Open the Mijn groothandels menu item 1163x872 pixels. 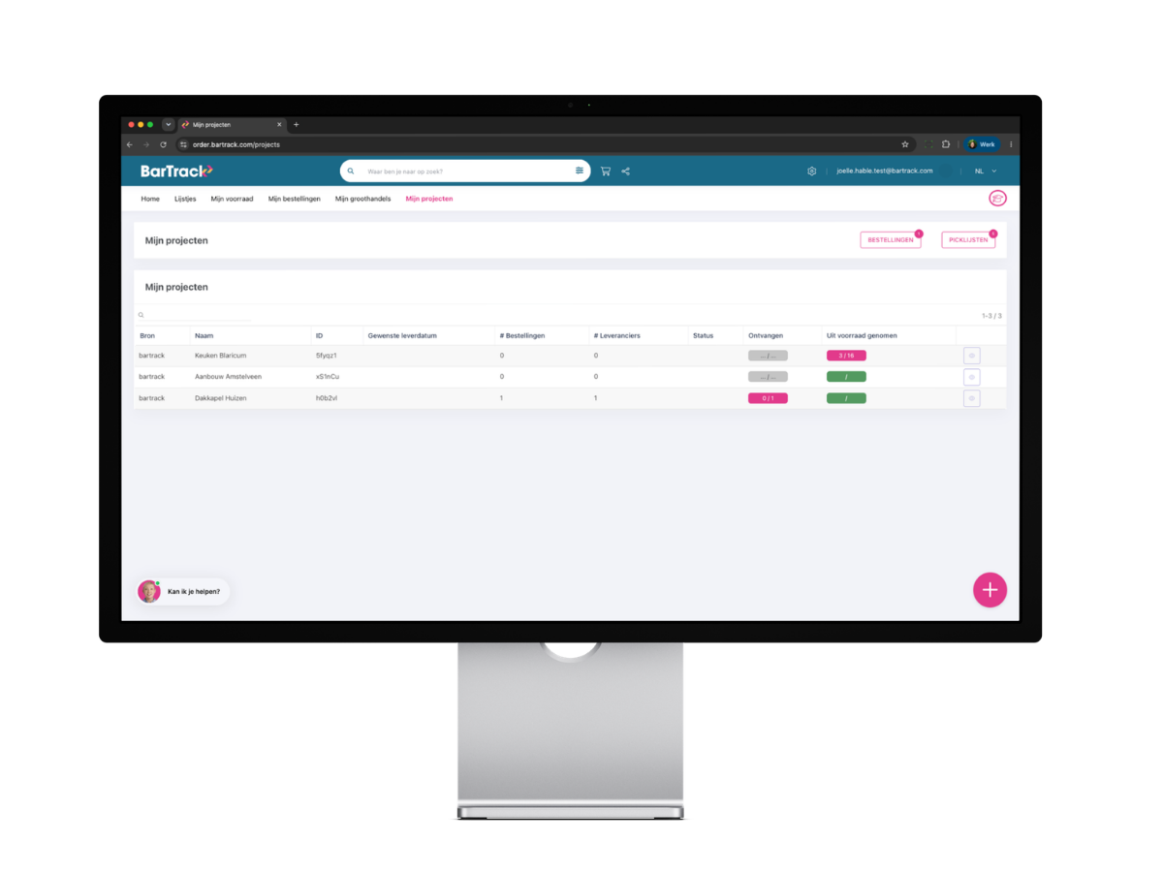pos(362,199)
